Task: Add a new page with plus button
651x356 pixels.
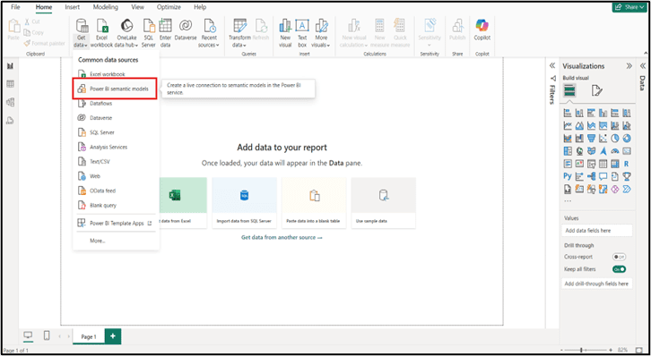Action: point(113,336)
